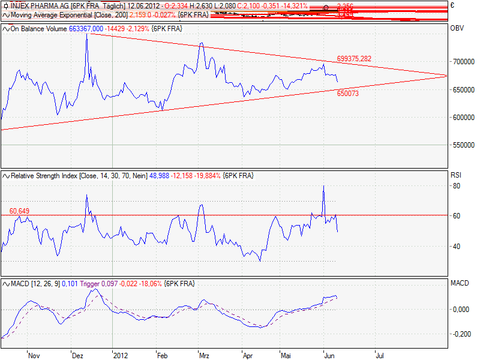
Task: Click the line icon before Moving Average Exponential
Action: coord(6,15)
